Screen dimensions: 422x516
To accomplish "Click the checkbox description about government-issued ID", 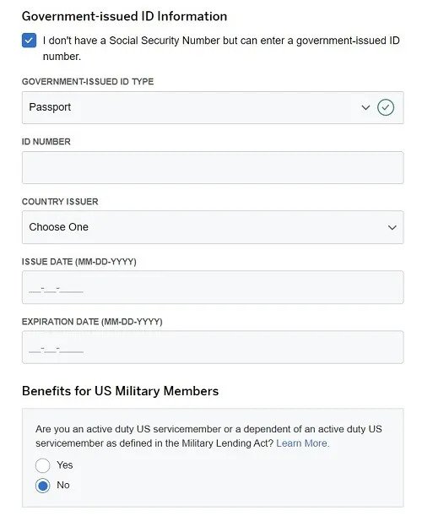I will (221, 48).
